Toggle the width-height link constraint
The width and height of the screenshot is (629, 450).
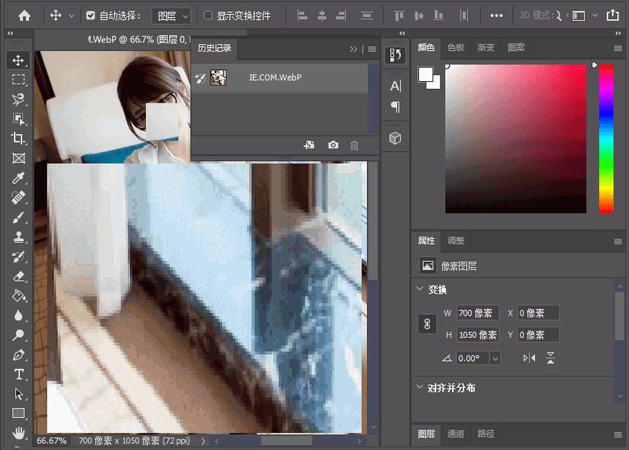click(x=426, y=324)
